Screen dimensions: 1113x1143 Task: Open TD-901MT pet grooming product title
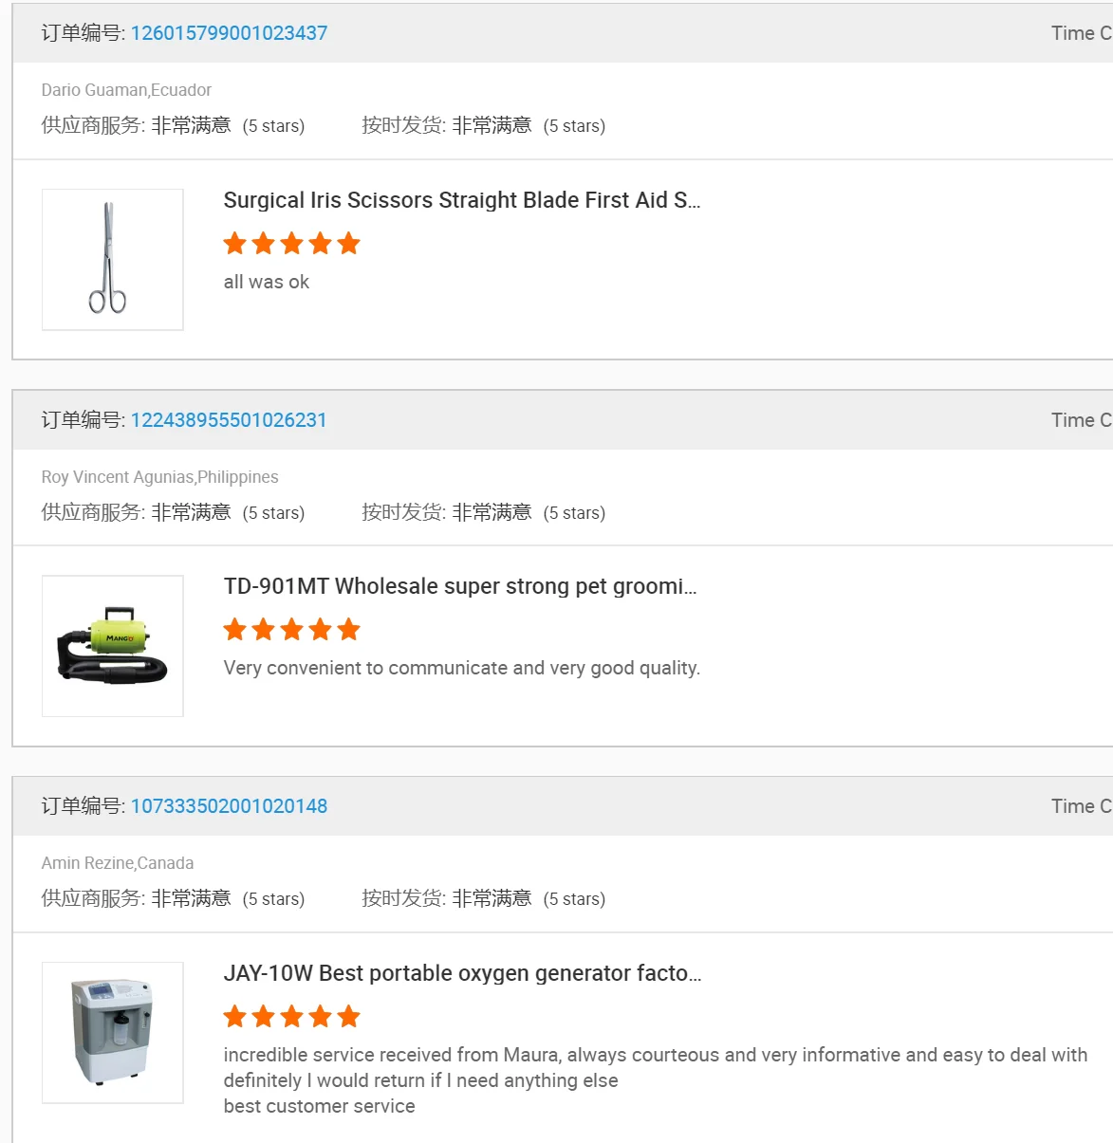460,586
